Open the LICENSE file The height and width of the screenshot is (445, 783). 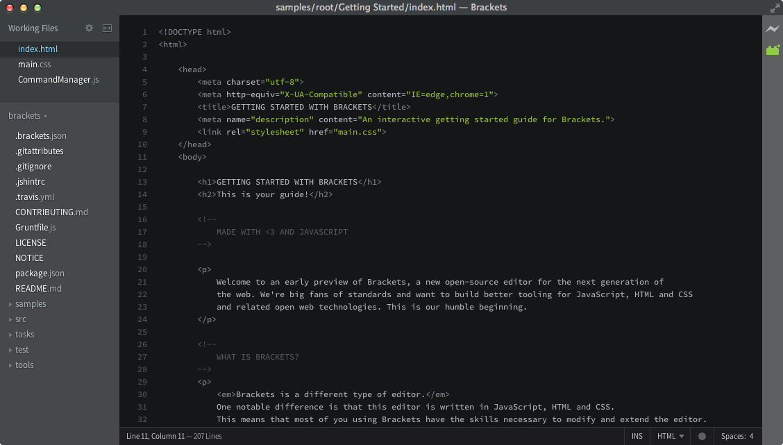tap(31, 243)
